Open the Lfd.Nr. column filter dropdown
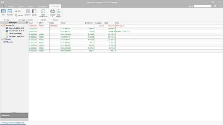This screenshot has height=125, width=223. pos(48,23)
